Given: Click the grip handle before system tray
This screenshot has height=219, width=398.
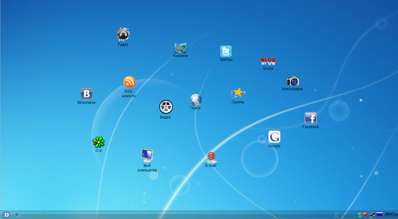Looking at the screenshot, I should click(x=337, y=215).
